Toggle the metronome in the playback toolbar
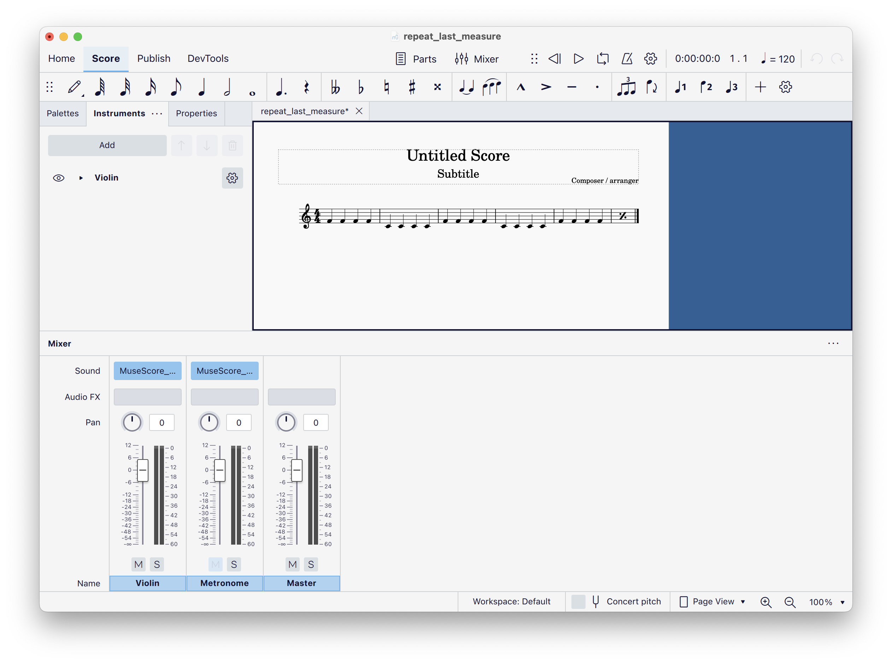 (626, 59)
